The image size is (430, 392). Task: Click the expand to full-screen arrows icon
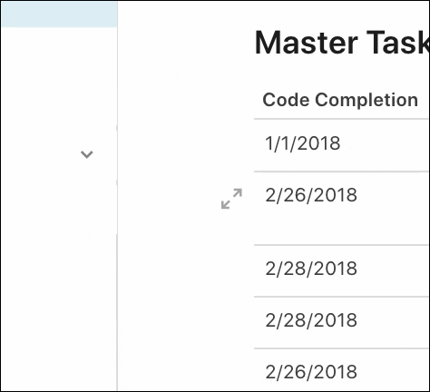(231, 199)
